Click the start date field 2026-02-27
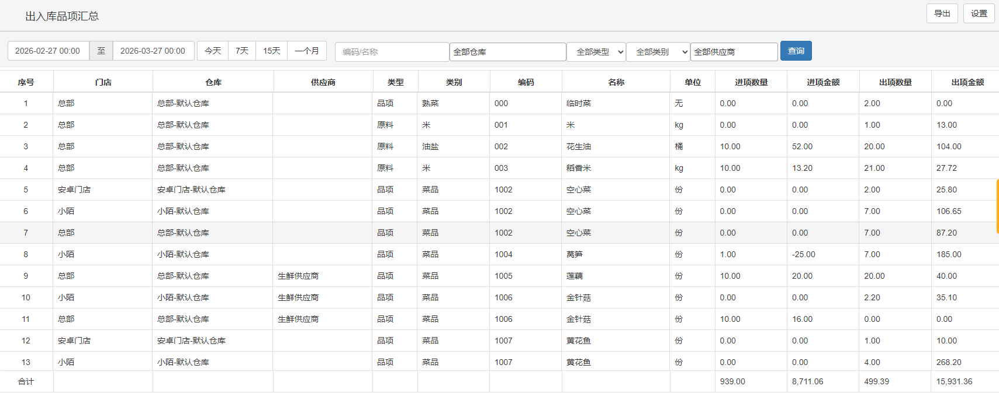Image resolution: width=999 pixels, height=393 pixels. pyautogui.click(x=48, y=51)
